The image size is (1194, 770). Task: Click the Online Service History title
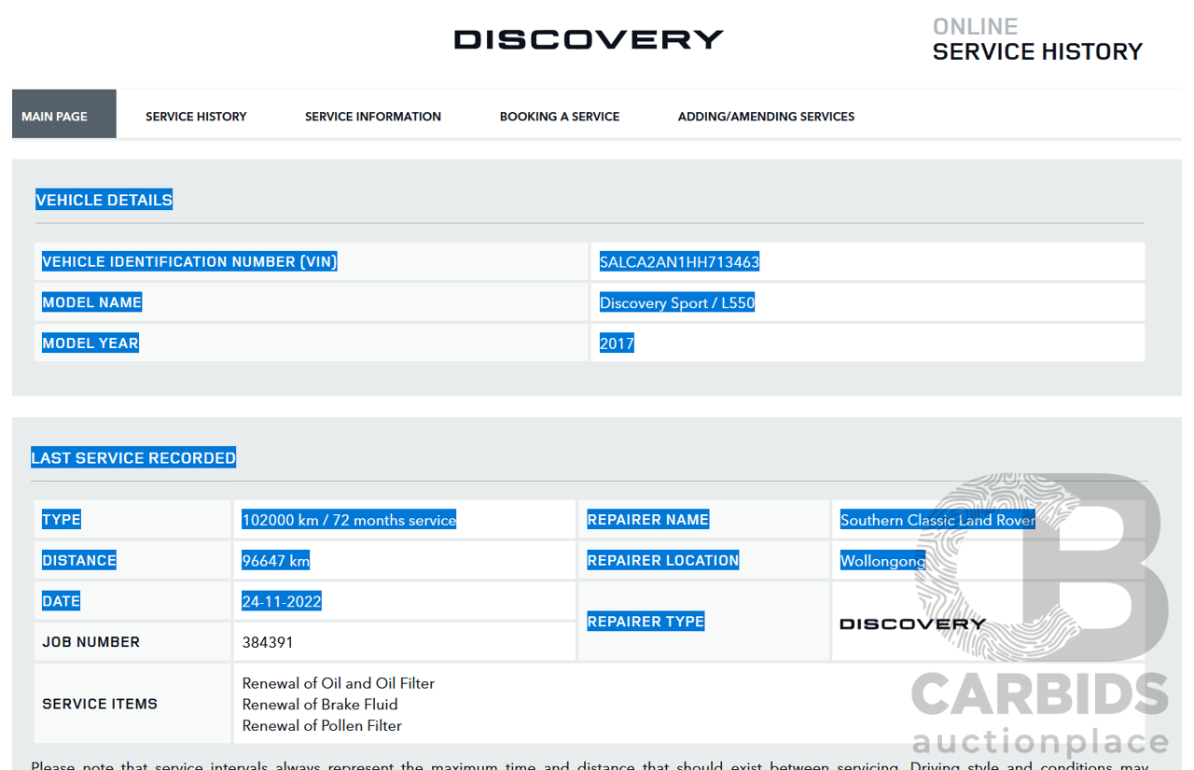[1036, 40]
